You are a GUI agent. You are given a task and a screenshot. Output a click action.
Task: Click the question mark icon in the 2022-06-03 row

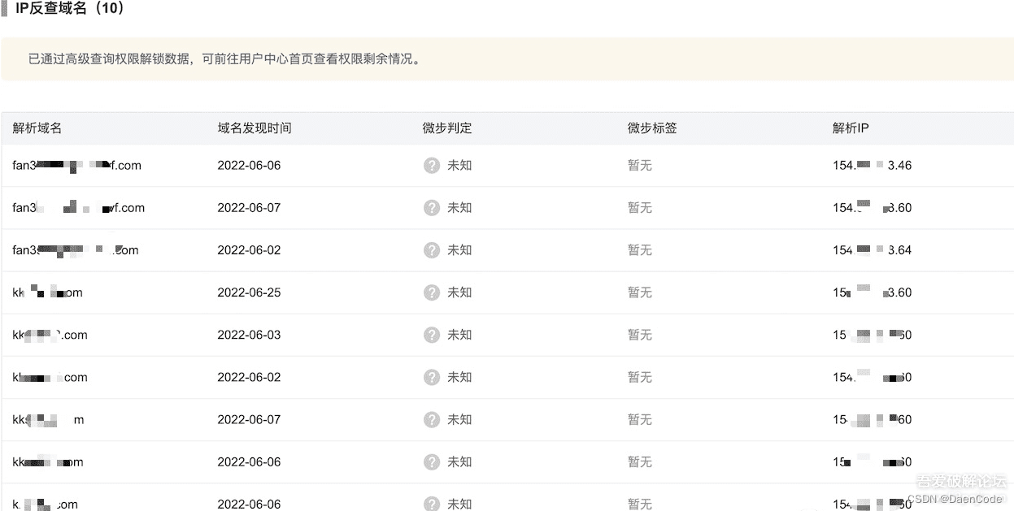pos(432,335)
